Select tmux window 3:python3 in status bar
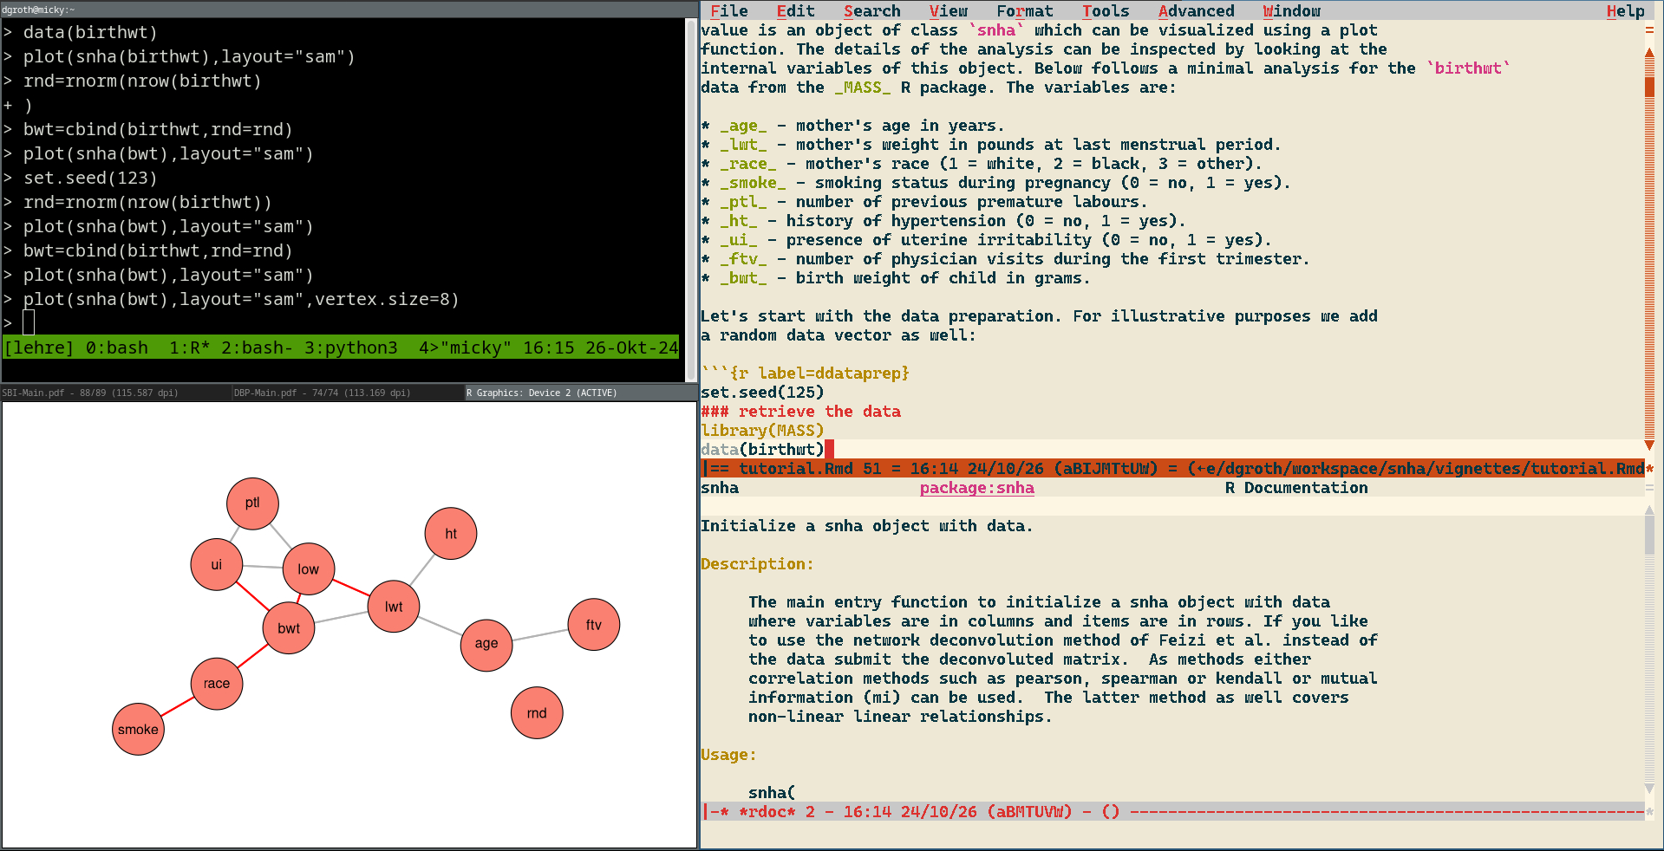Screen dimensions: 1664x851 click(351, 348)
